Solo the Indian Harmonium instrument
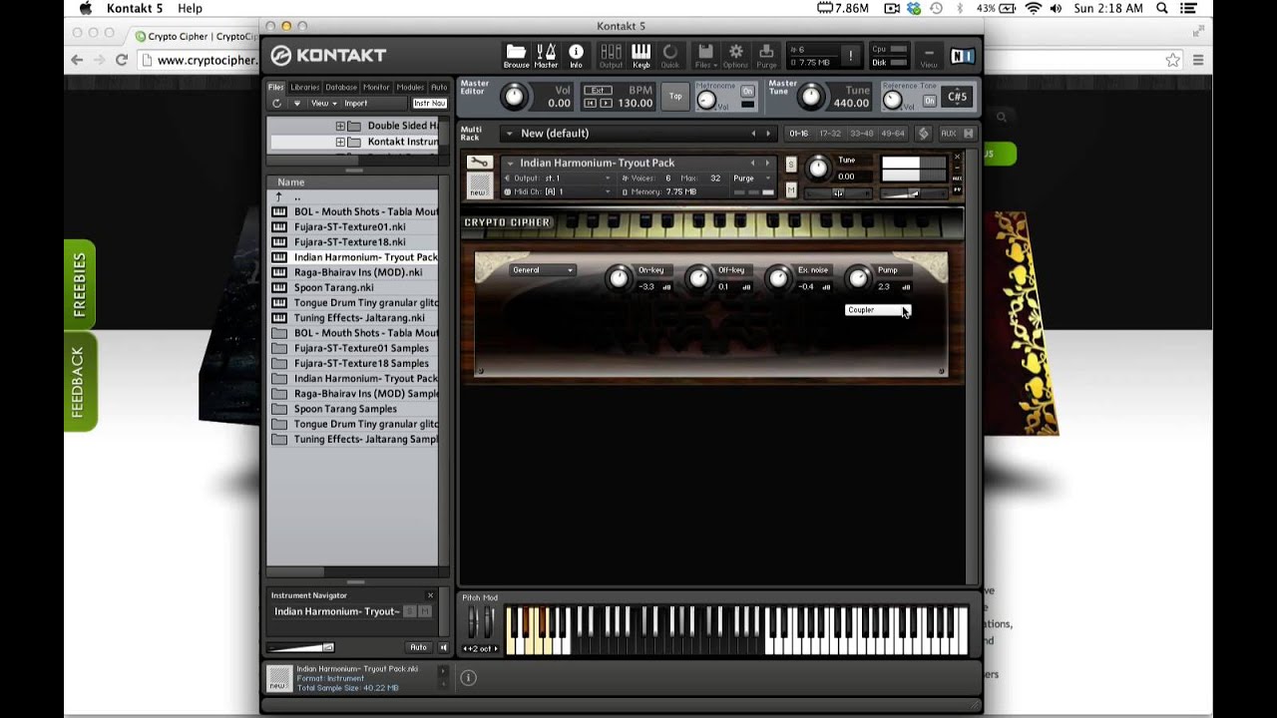The image size is (1277, 718). click(x=791, y=165)
